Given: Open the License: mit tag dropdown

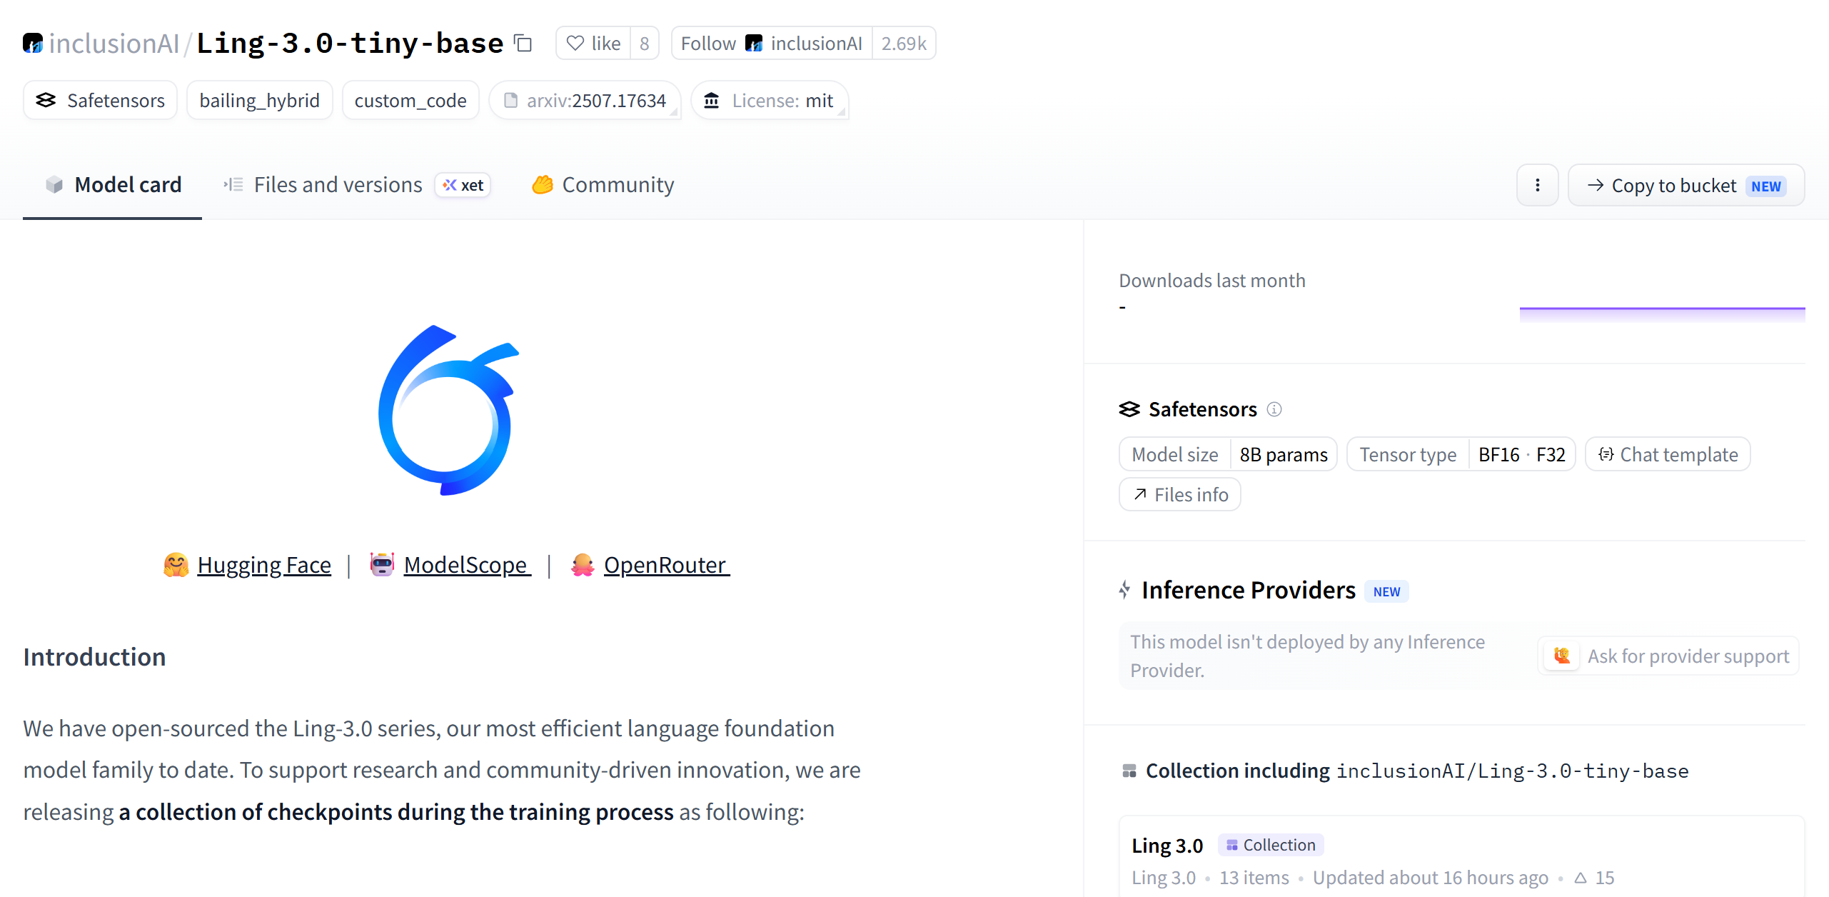Looking at the screenshot, I should (x=770, y=101).
